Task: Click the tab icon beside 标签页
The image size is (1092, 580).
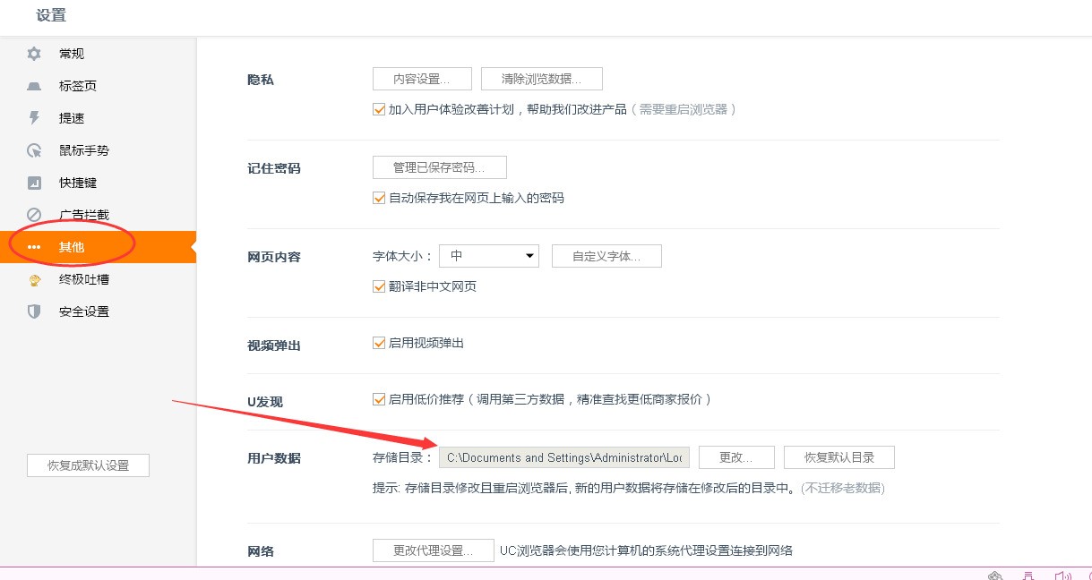Action: click(x=34, y=86)
